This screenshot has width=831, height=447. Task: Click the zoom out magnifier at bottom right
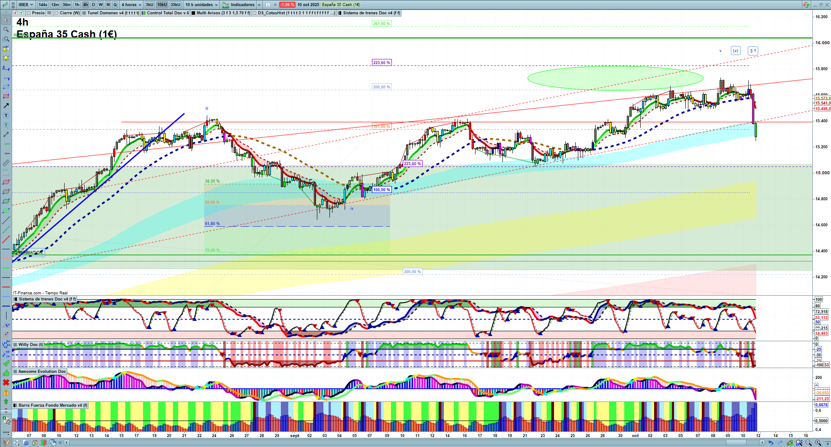pyautogui.click(x=808, y=443)
